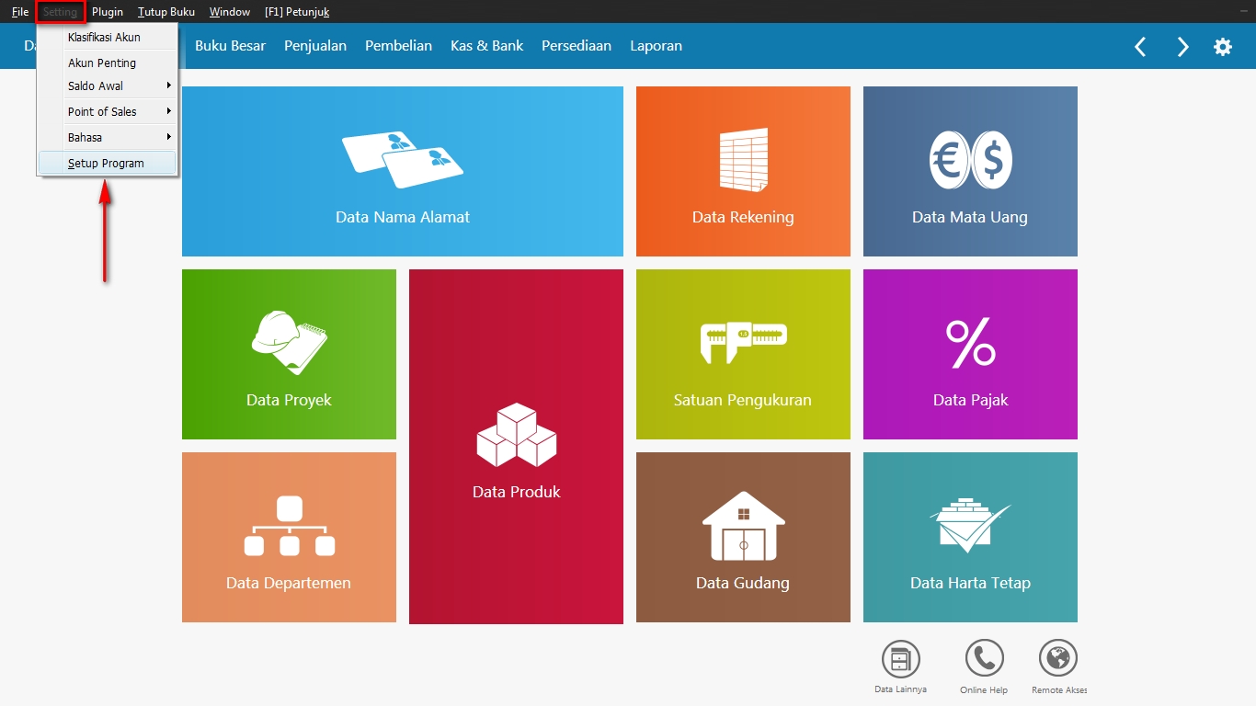Open the Data Nama Alamat tile
1256x706 pixels.
tap(403, 171)
